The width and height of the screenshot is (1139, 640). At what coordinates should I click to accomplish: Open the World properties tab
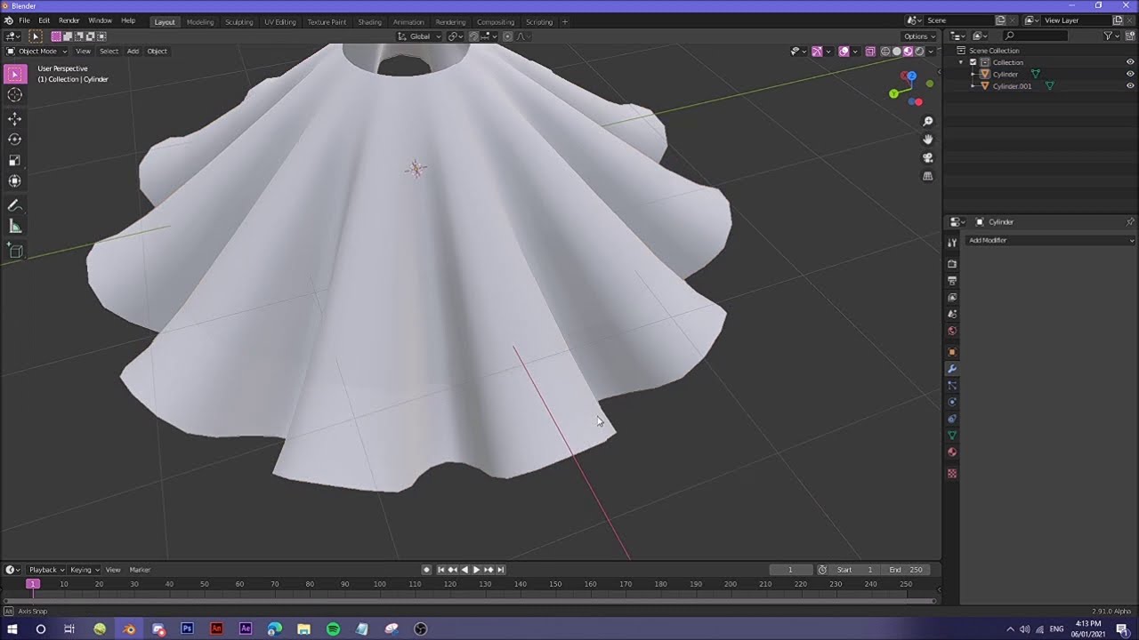click(952, 331)
